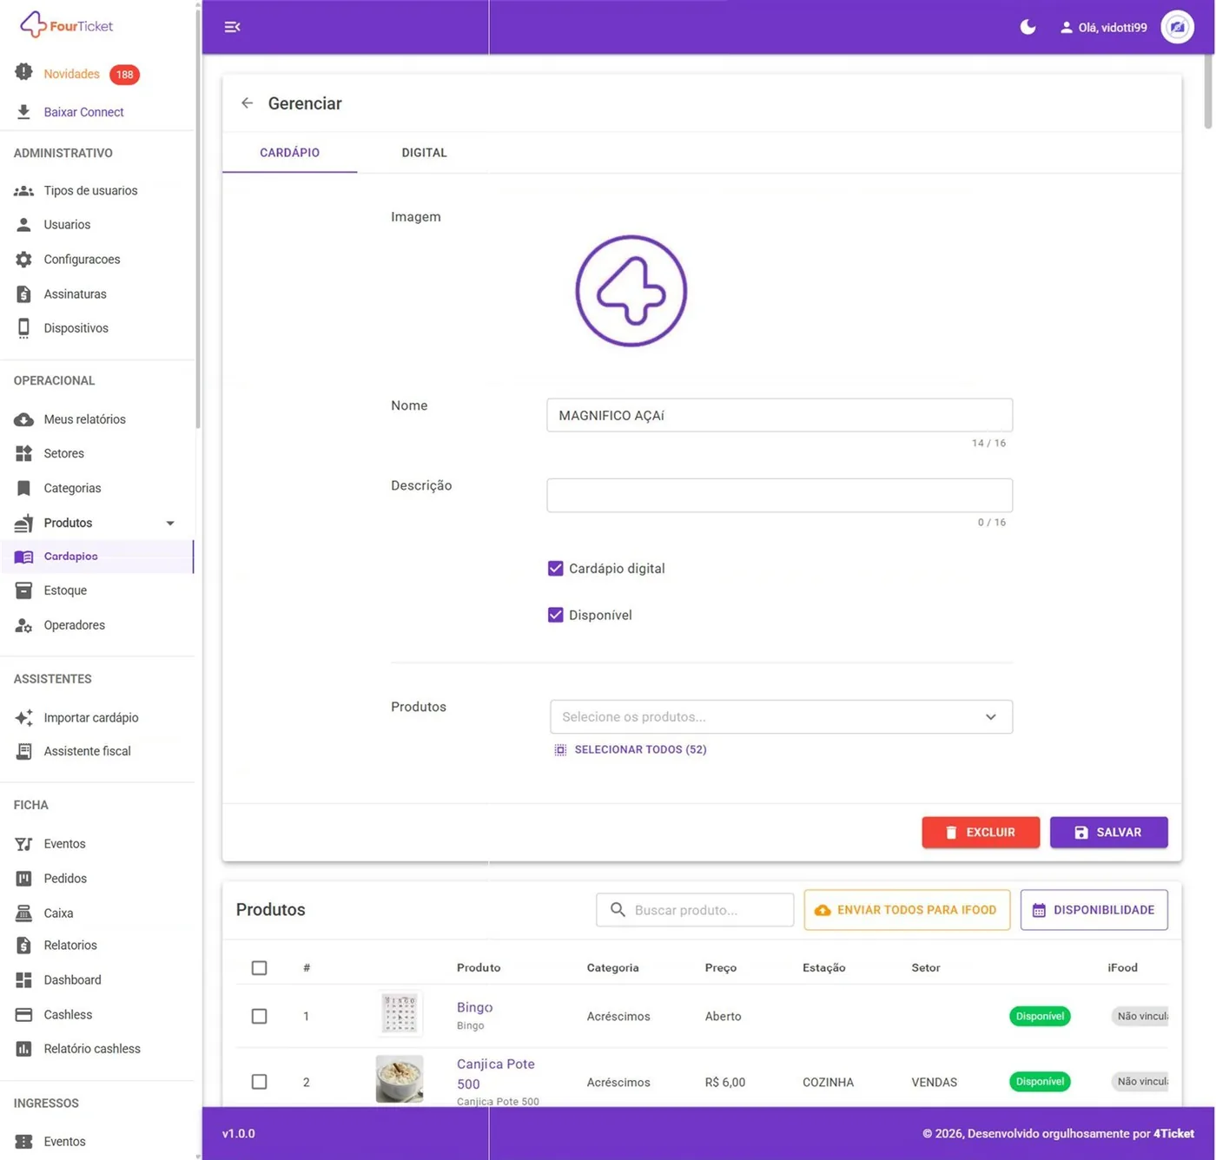Click the Meus relatórios cloud icon
This screenshot has height=1160, width=1216.
point(23,419)
